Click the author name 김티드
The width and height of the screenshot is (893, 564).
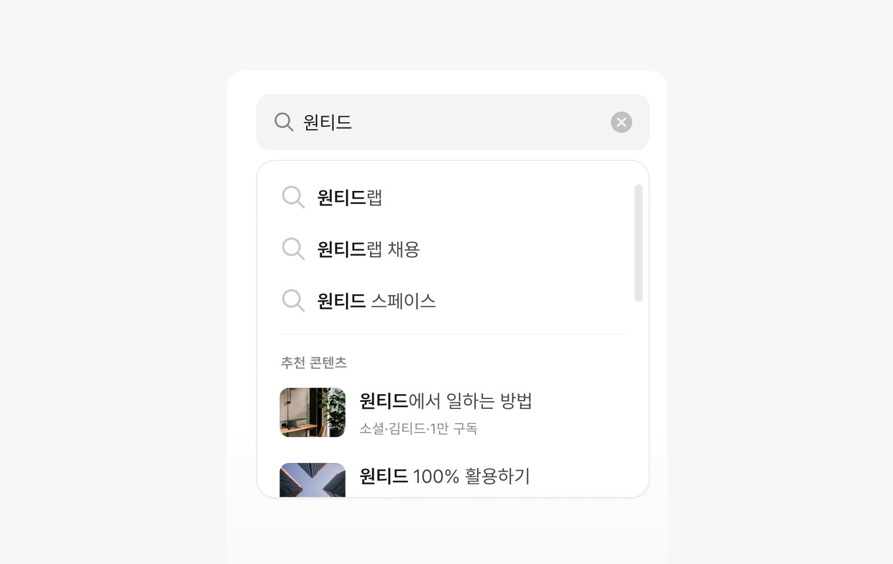[407, 429]
